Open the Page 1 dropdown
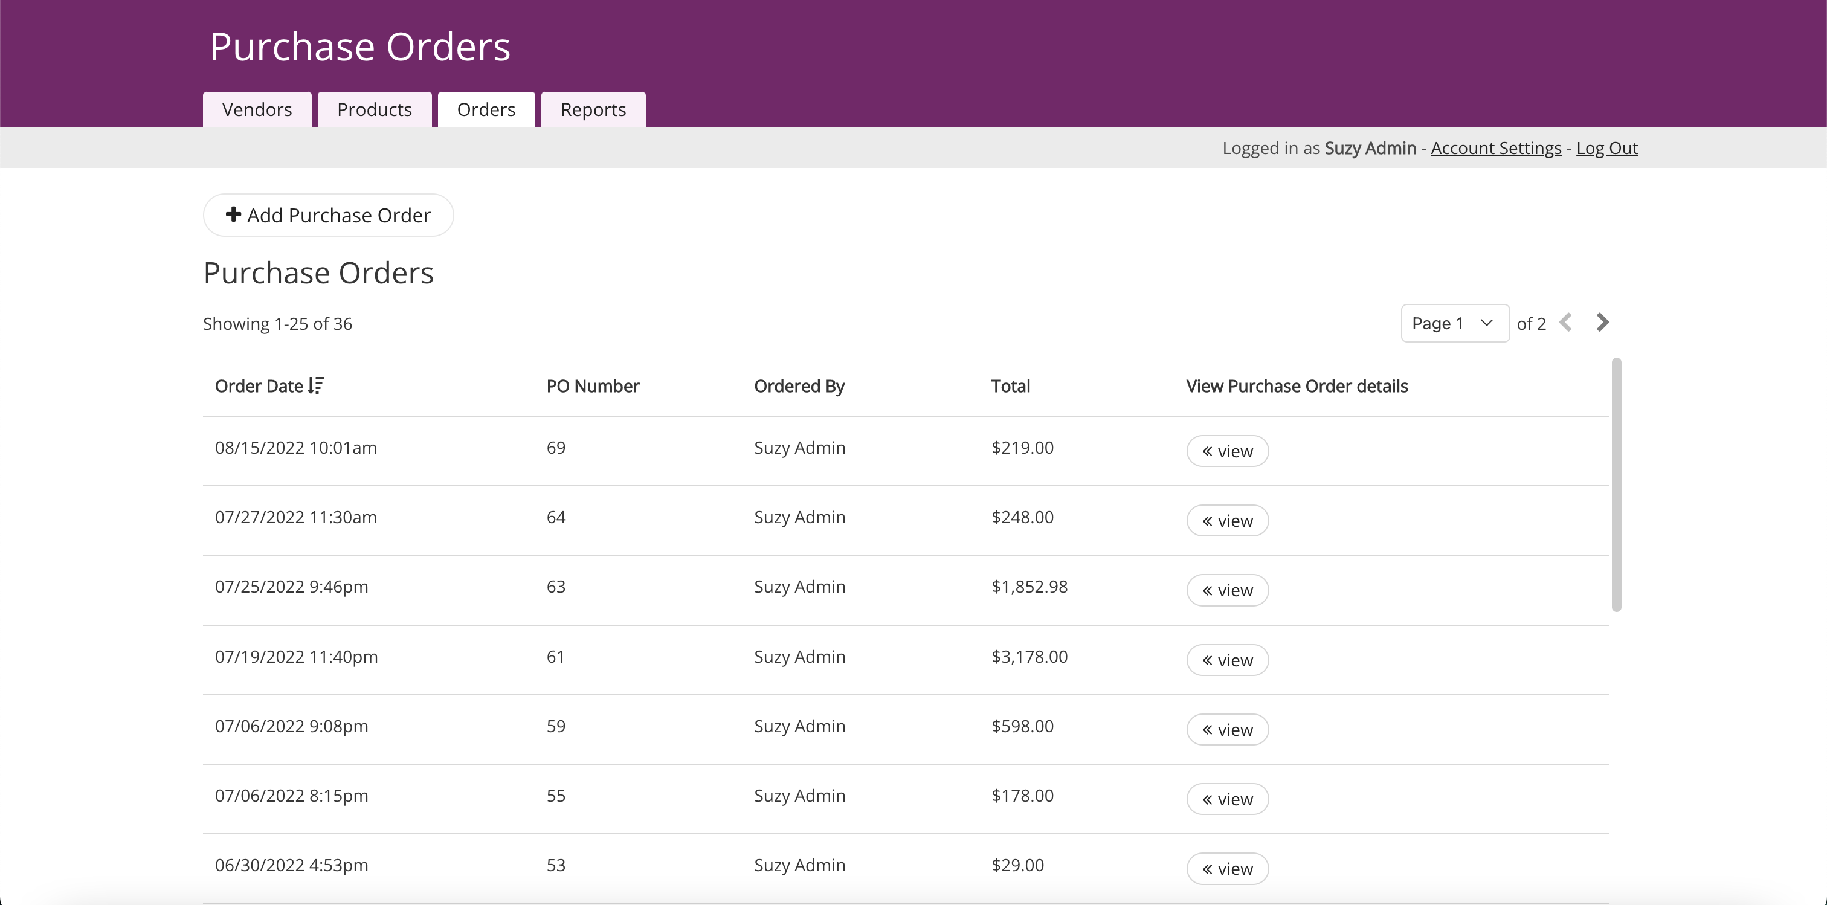The height and width of the screenshot is (905, 1827). [x=1454, y=323]
